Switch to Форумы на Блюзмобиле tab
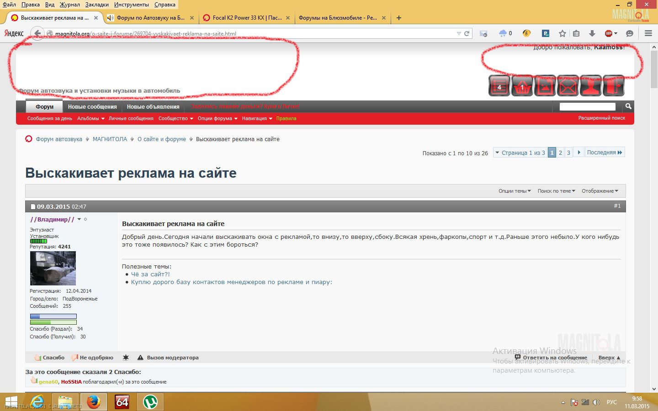658x411 pixels. (x=342, y=18)
